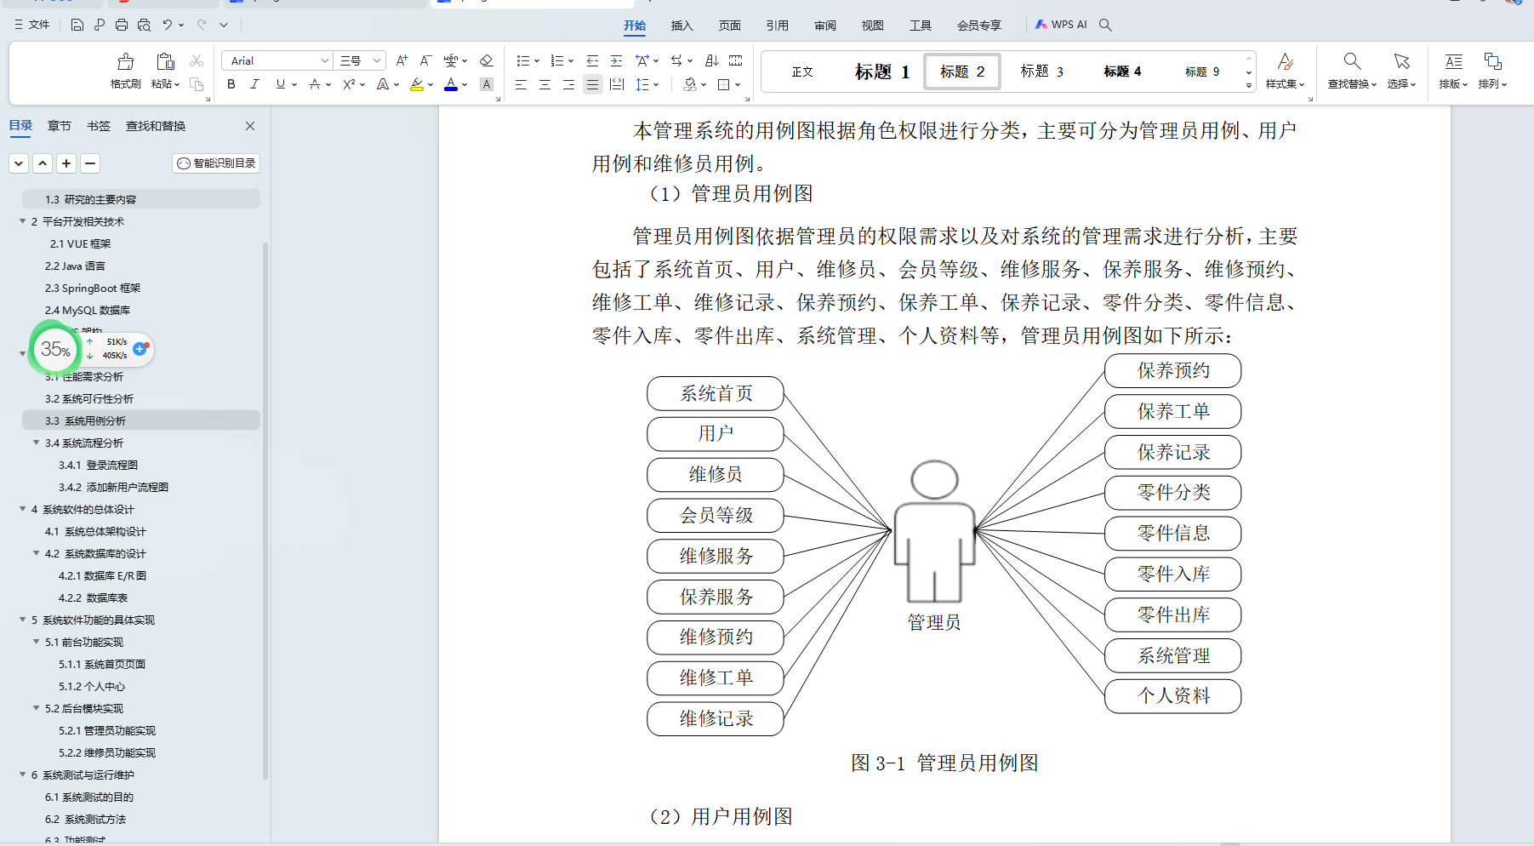The width and height of the screenshot is (1534, 846).
Task: Click the Decrease Indent icon
Action: [x=592, y=60]
